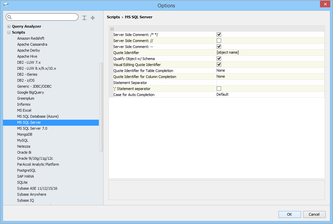Select PostgreSQL script settings
The width and height of the screenshot is (333, 224).
tap(26, 170)
